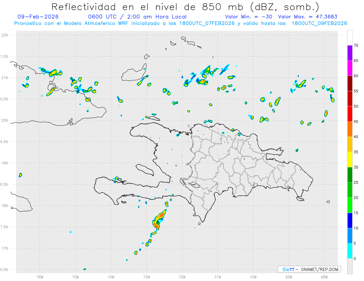This screenshot has height=281, width=364.
Task: Select the '72W' longitude label
Action: click(x=182, y=277)
